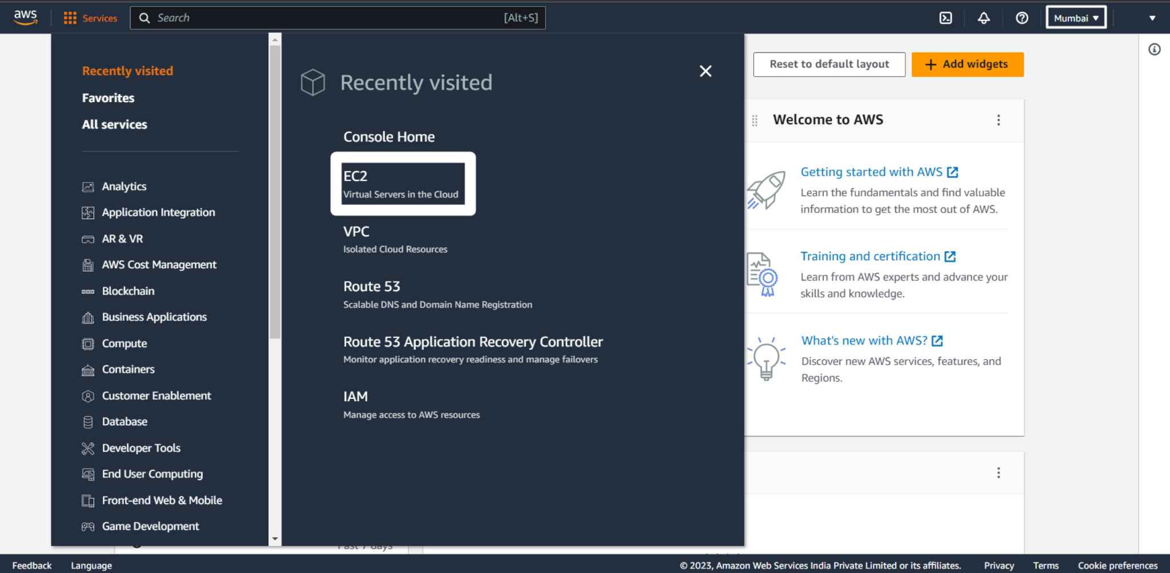The image size is (1170, 573).
Task: Open the account menu dropdown arrow
Action: tap(1152, 18)
